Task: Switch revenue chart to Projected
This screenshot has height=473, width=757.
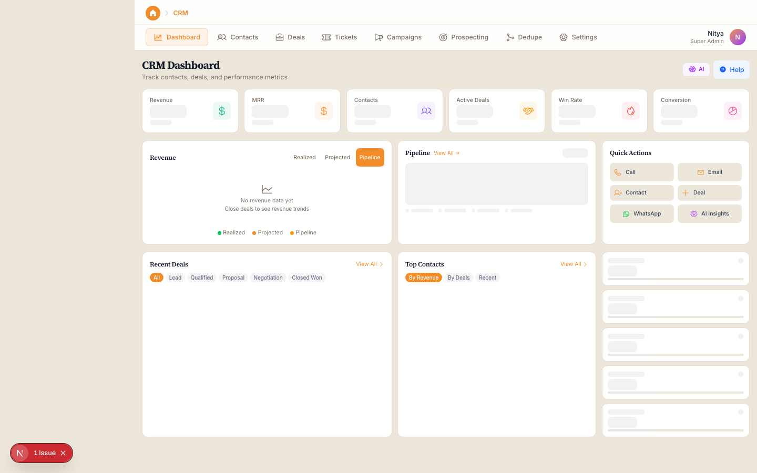Action: pos(337,158)
